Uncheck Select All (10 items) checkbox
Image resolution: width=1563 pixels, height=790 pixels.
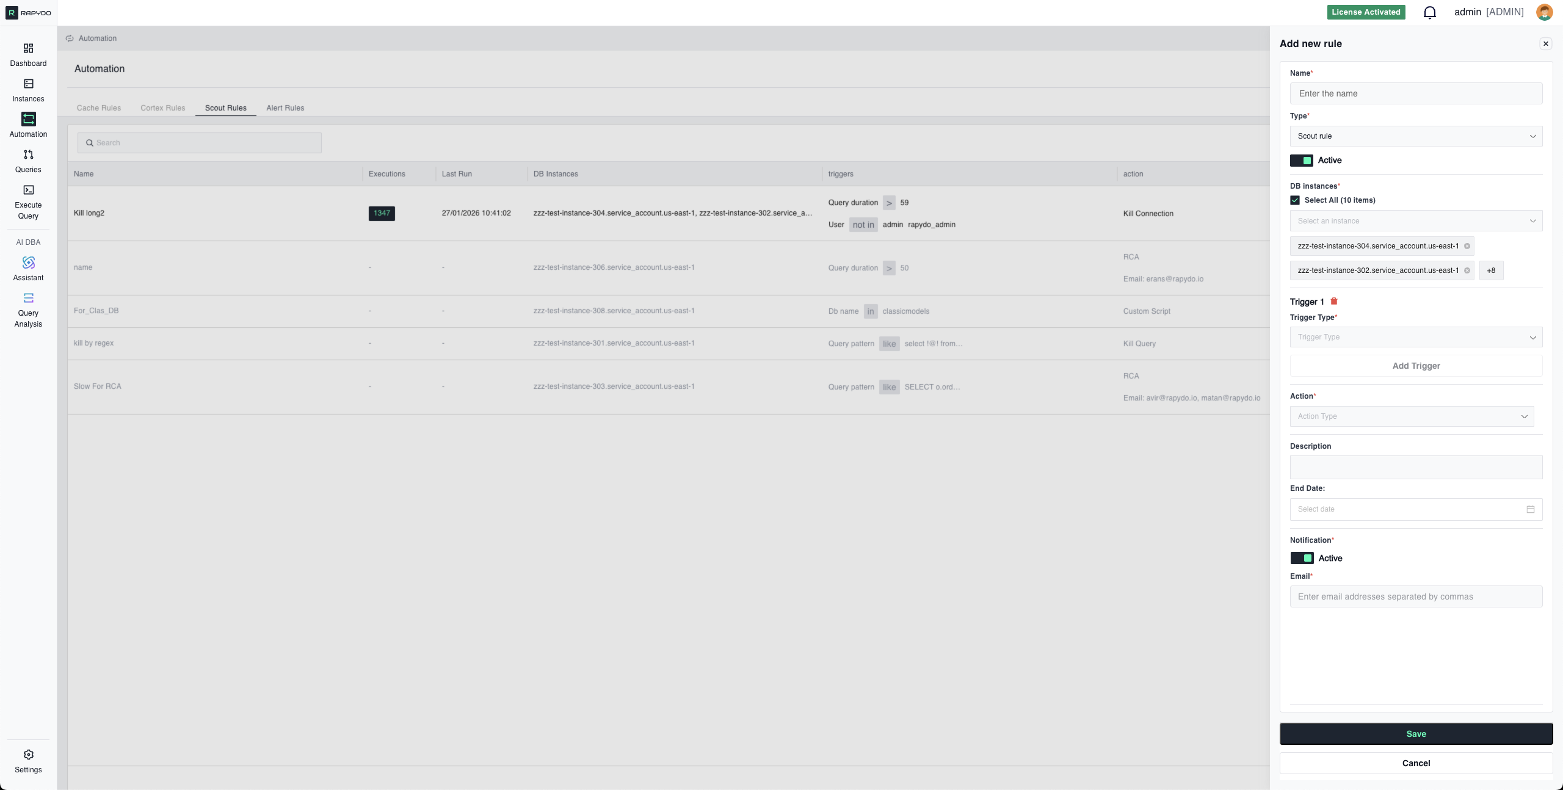[1295, 200]
